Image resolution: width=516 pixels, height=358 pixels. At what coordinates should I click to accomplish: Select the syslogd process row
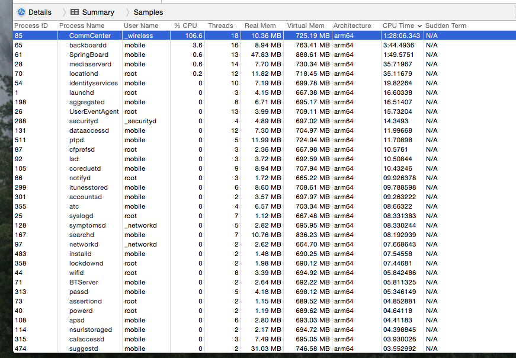[264, 216]
